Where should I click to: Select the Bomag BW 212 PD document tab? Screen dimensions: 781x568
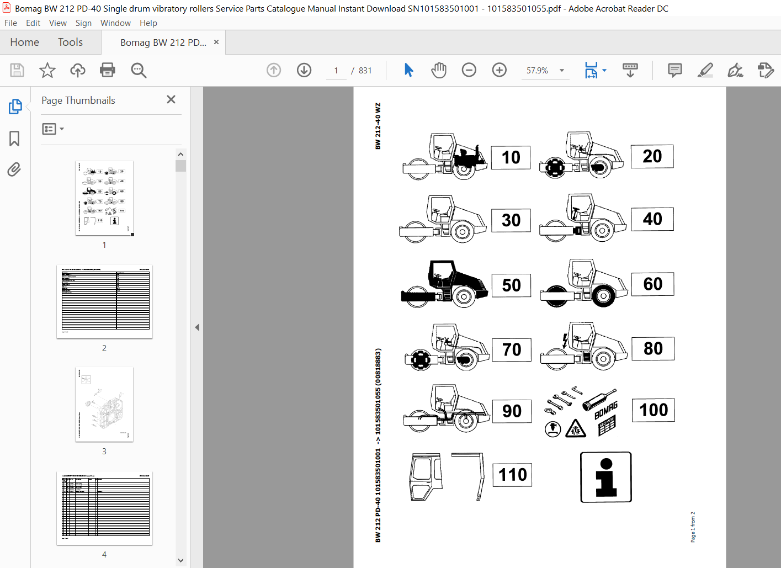(x=163, y=43)
